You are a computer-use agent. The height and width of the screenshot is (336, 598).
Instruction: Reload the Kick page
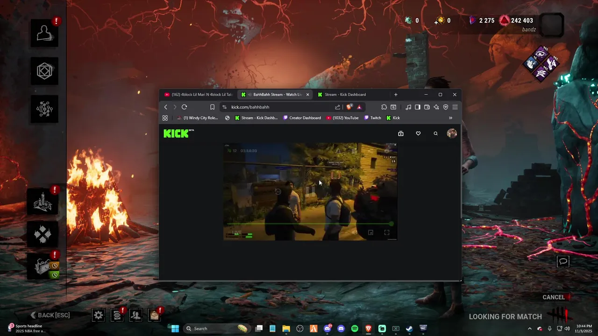tap(184, 107)
